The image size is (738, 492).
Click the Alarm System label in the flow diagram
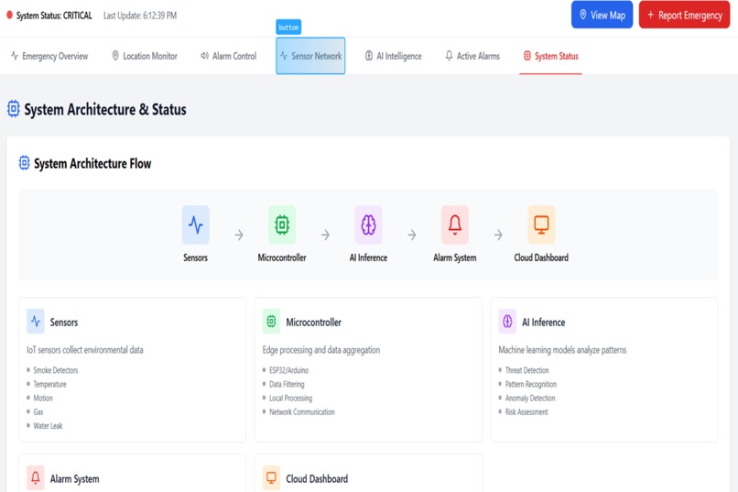(x=455, y=257)
